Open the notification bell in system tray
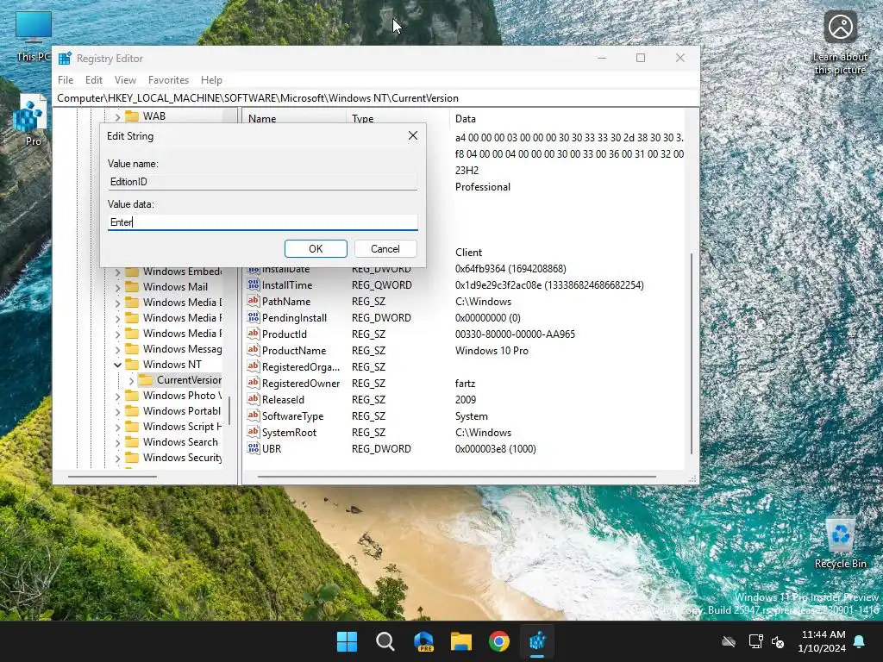Viewport: 883px width, 662px height. point(860,641)
